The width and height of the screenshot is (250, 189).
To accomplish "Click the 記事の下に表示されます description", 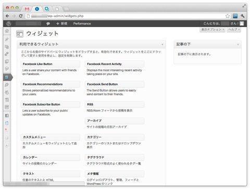I will [x=194, y=54].
